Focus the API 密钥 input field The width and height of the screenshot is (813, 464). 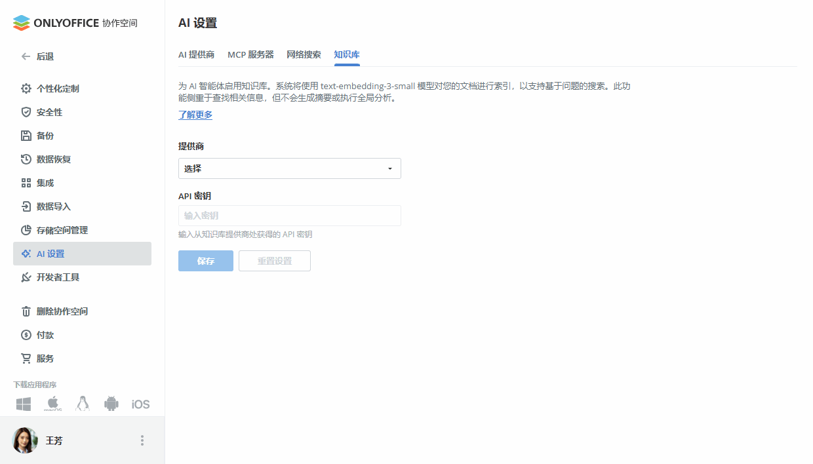[289, 215]
